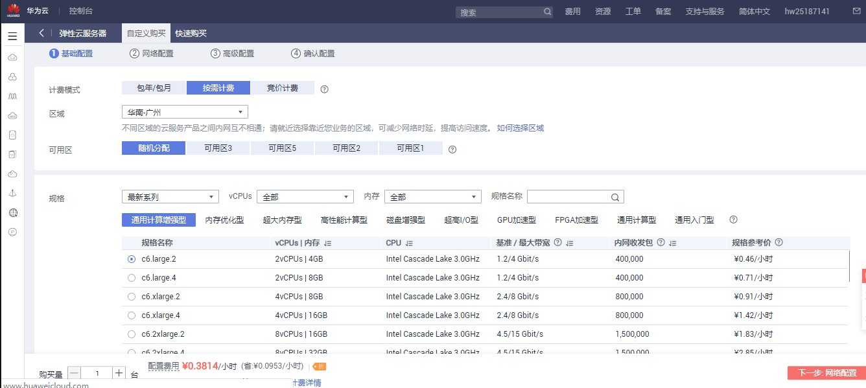The width and height of the screenshot is (866, 388).
Task: Select the GPU加速型 flavor tab
Action: point(517,220)
